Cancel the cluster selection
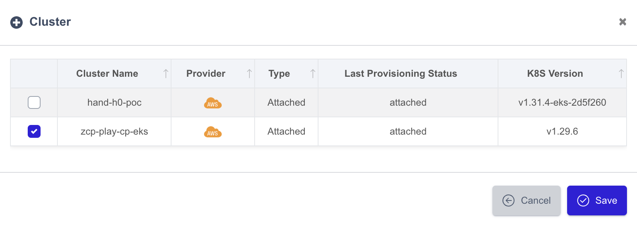 527,200
